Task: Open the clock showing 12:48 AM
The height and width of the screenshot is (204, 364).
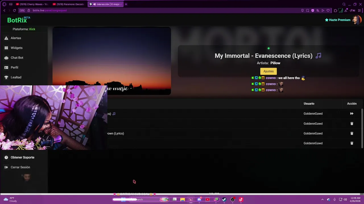Action: [x=355, y=199]
